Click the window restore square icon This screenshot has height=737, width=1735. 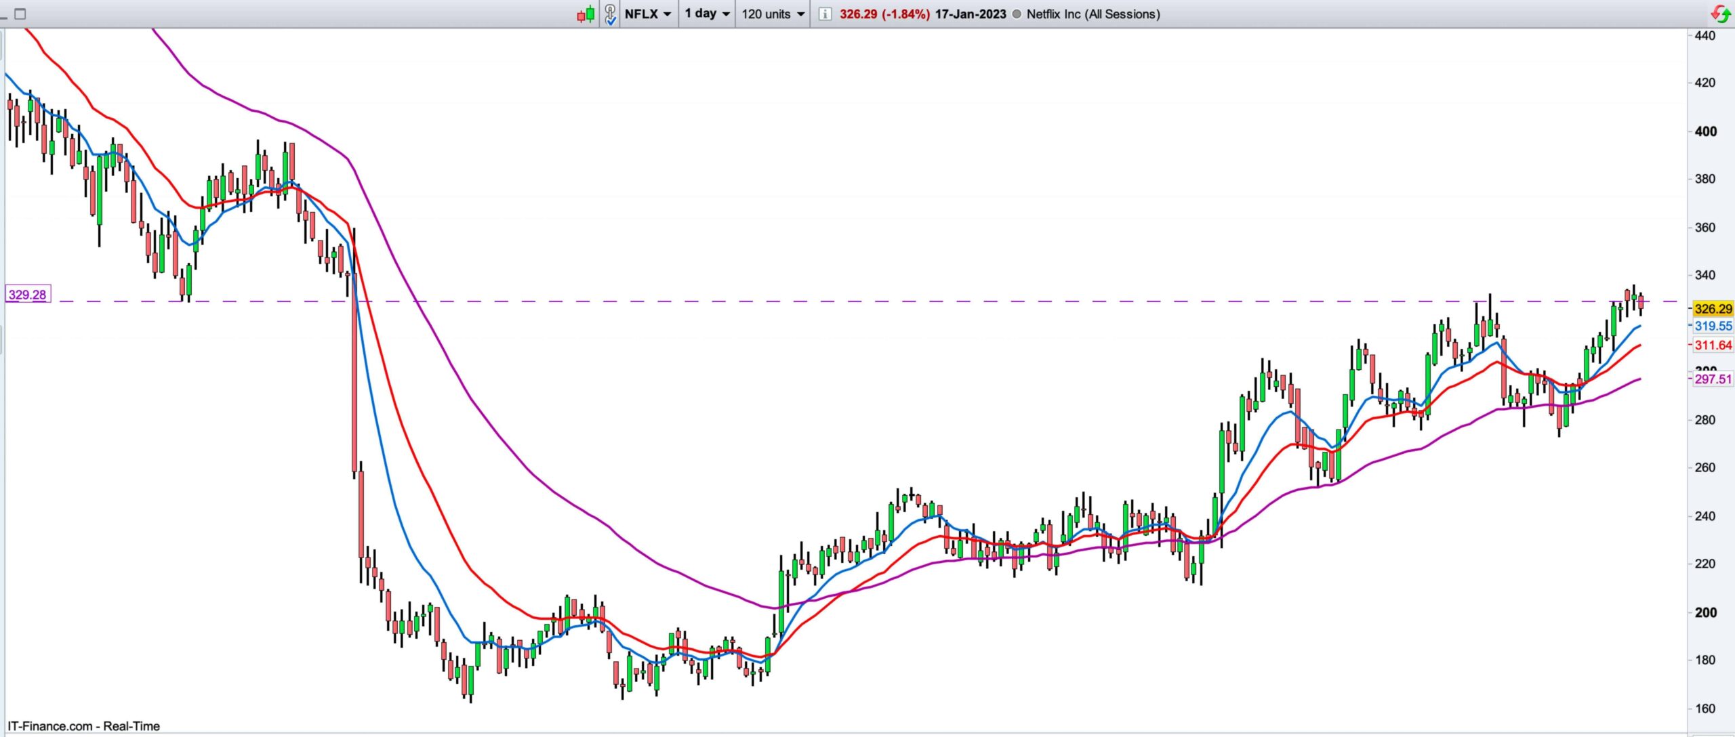pyautogui.click(x=20, y=14)
